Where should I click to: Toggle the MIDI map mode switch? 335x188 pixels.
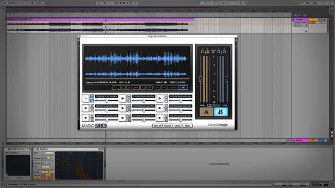pyautogui.click(x=315, y=3)
